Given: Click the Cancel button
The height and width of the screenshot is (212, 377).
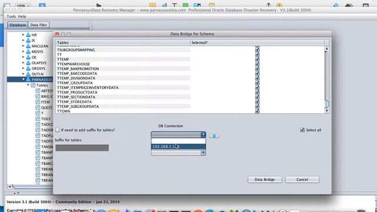Looking at the screenshot, I should (x=302, y=180).
